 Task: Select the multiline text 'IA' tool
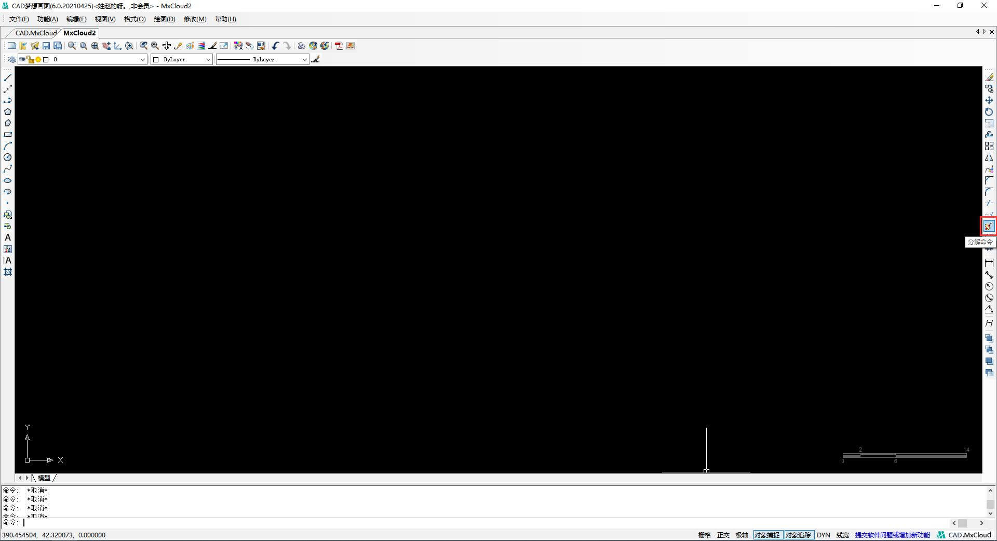[8, 260]
